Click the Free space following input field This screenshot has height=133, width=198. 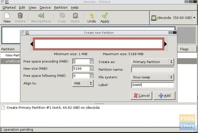pyautogui.click(x=81, y=76)
